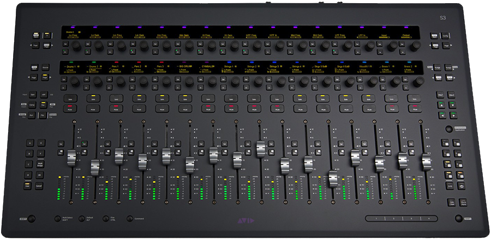Hit the Solo Clear button

[x=451, y=202]
